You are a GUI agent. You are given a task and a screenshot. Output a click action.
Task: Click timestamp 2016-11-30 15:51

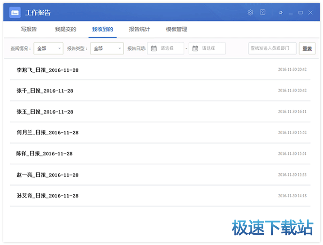[x=292, y=153]
